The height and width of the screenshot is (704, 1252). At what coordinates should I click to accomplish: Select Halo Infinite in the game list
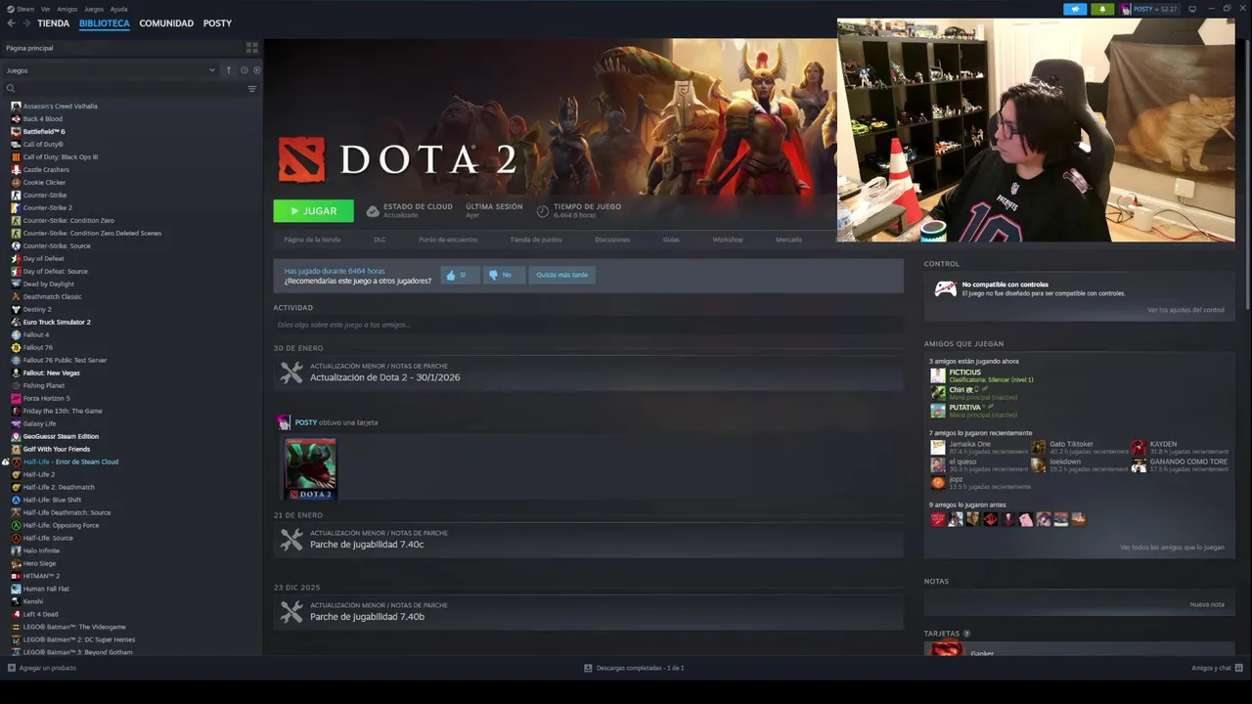[41, 550]
